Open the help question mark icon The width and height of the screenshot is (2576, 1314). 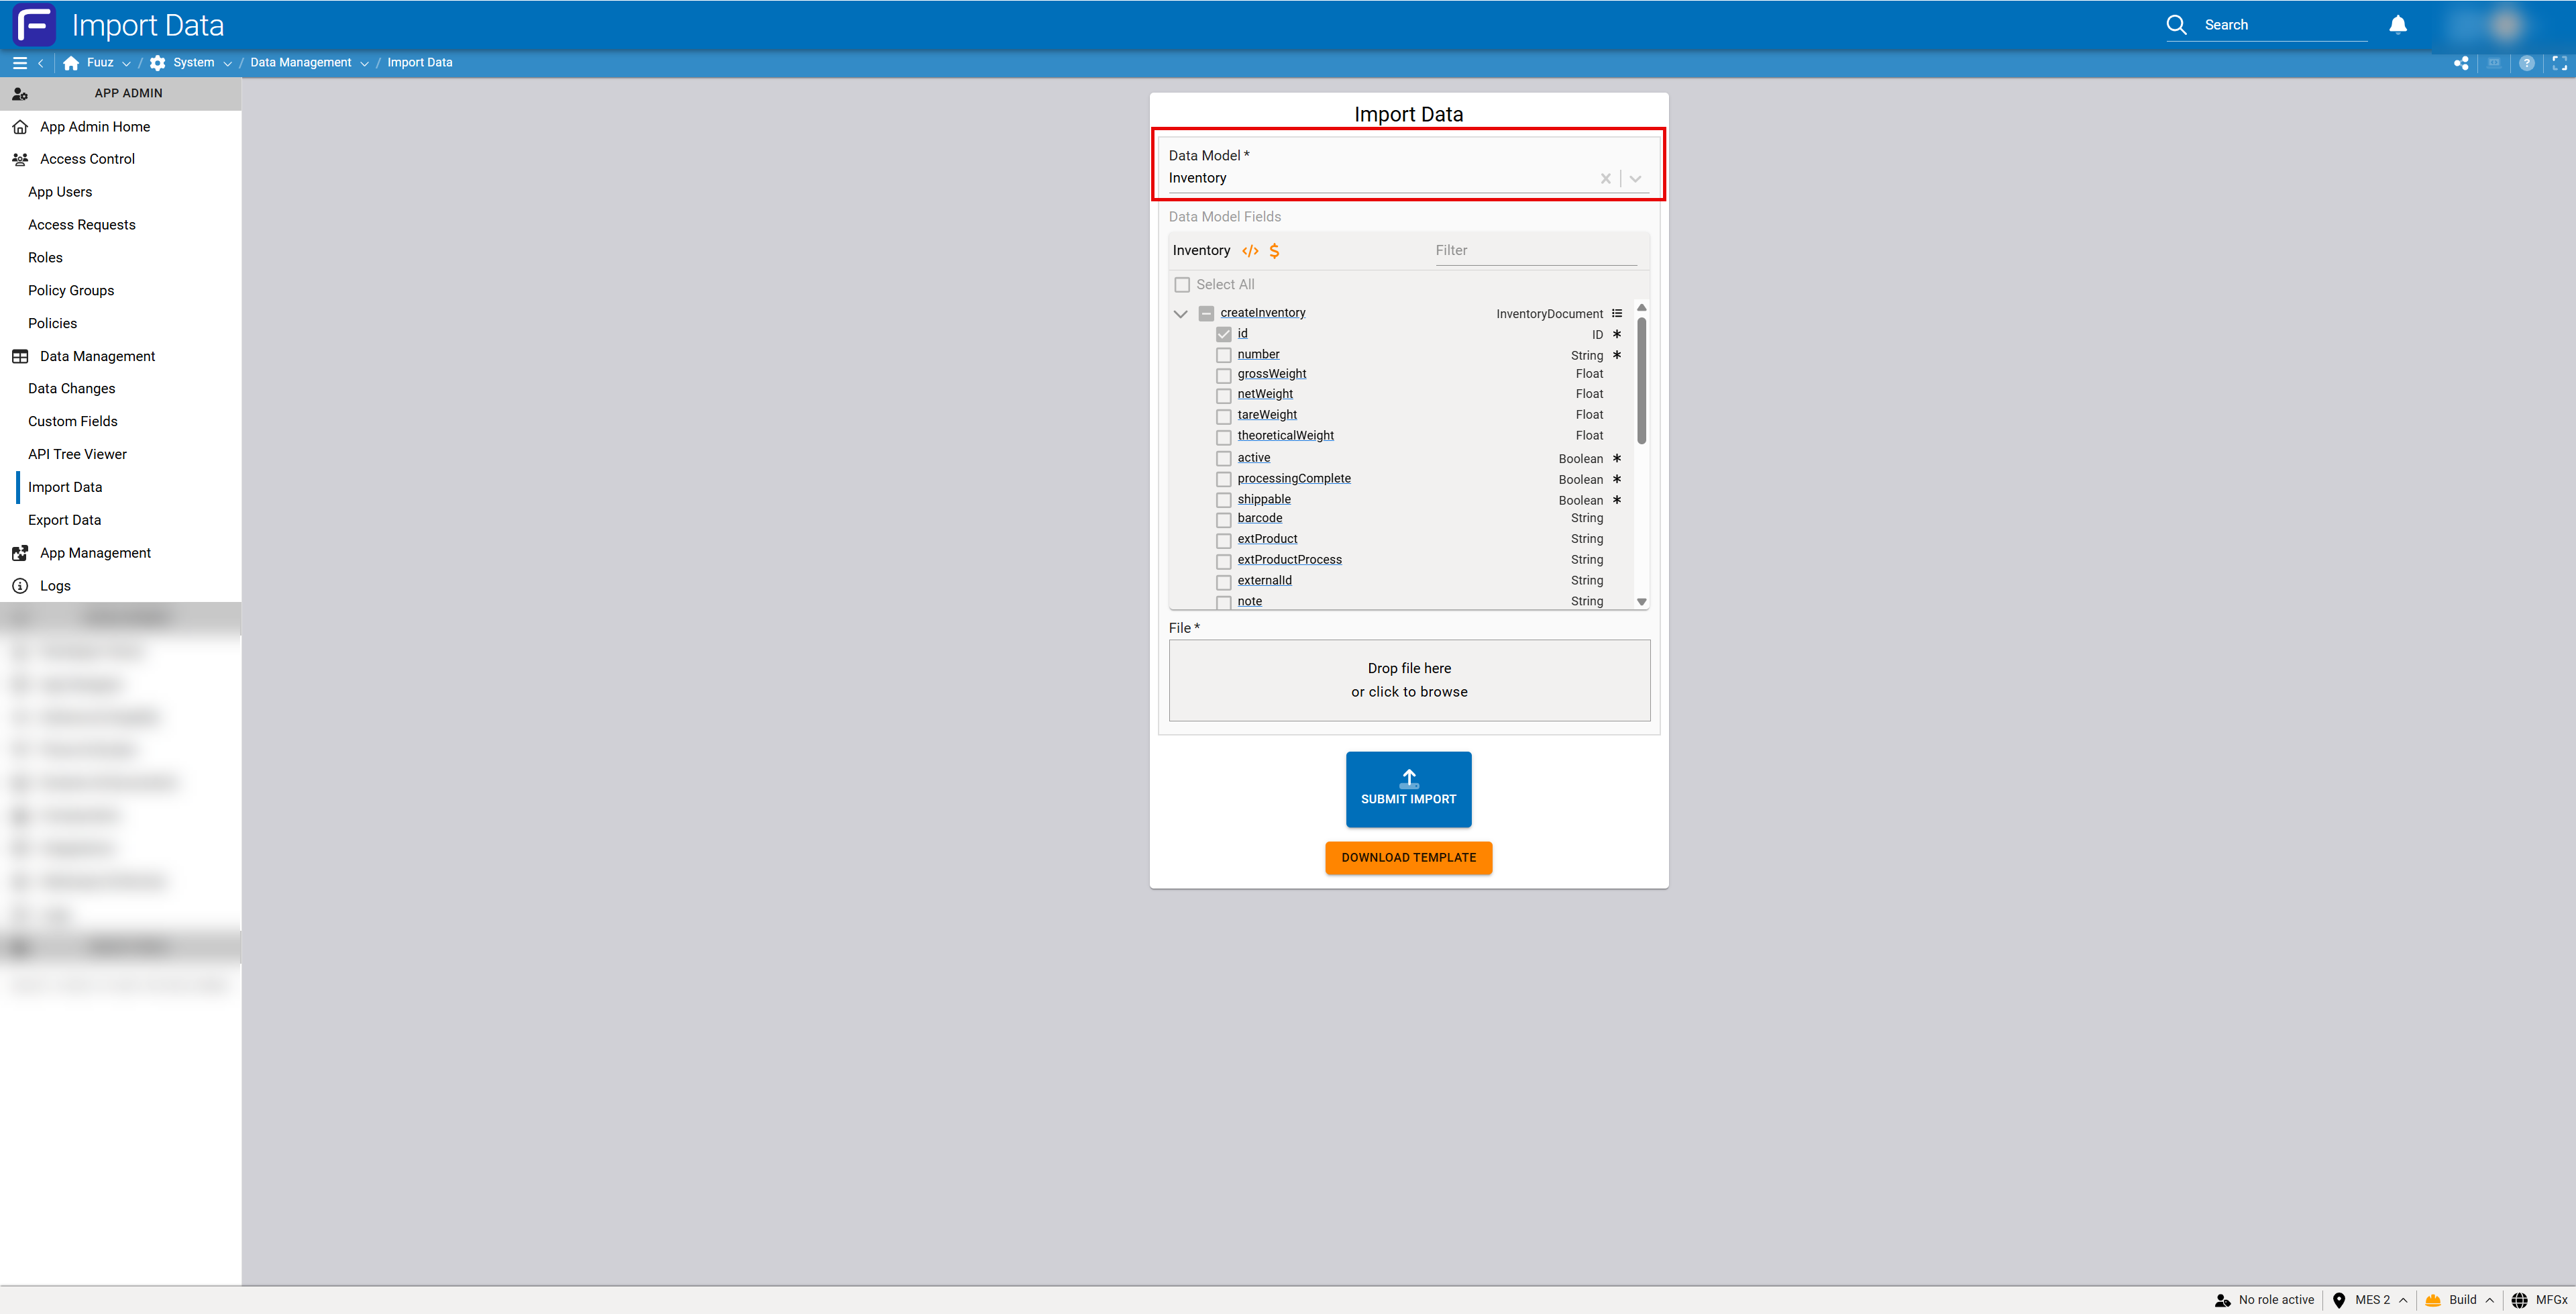pos(2526,63)
